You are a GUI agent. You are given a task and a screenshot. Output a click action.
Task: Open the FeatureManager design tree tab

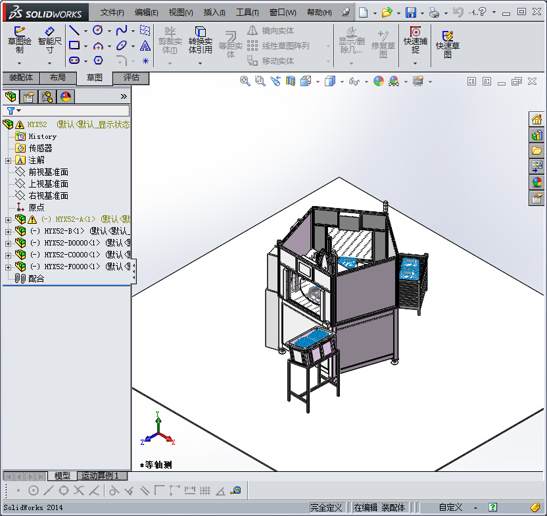11,96
